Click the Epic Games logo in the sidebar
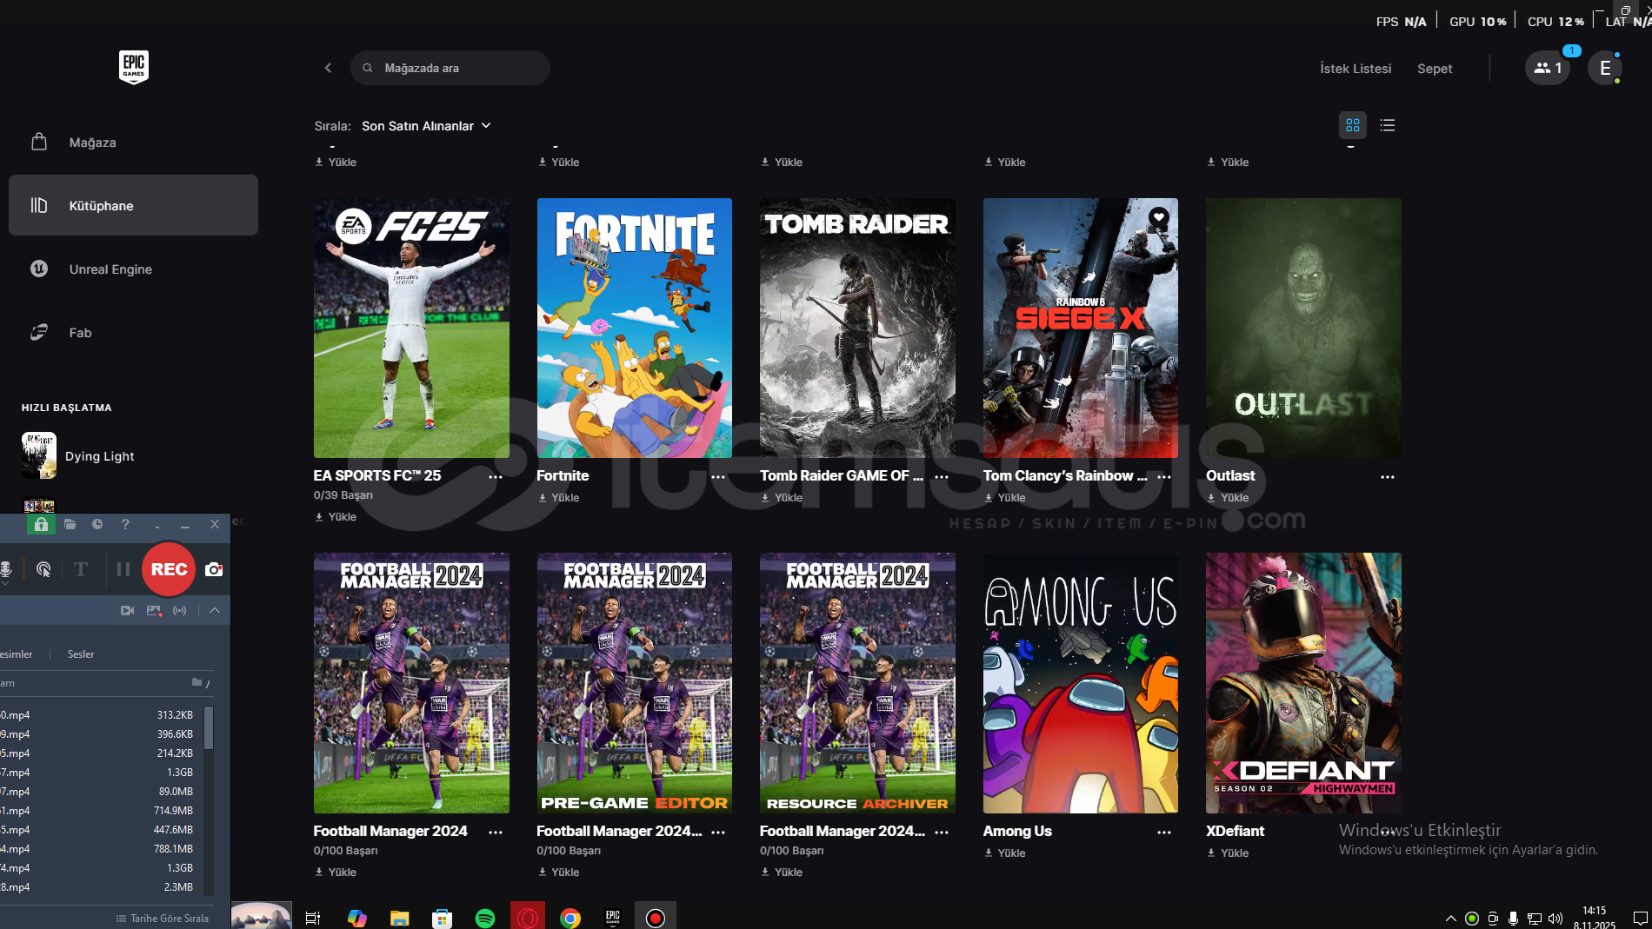The height and width of the screenshot is (929, 1652). tap(134, 67)
